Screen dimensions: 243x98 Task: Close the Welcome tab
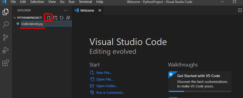click(x=100, y=10)
